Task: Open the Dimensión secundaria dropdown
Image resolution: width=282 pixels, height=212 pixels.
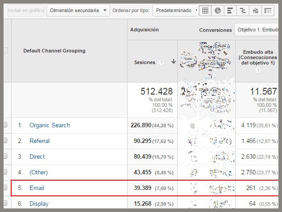Action: [78, 10]
